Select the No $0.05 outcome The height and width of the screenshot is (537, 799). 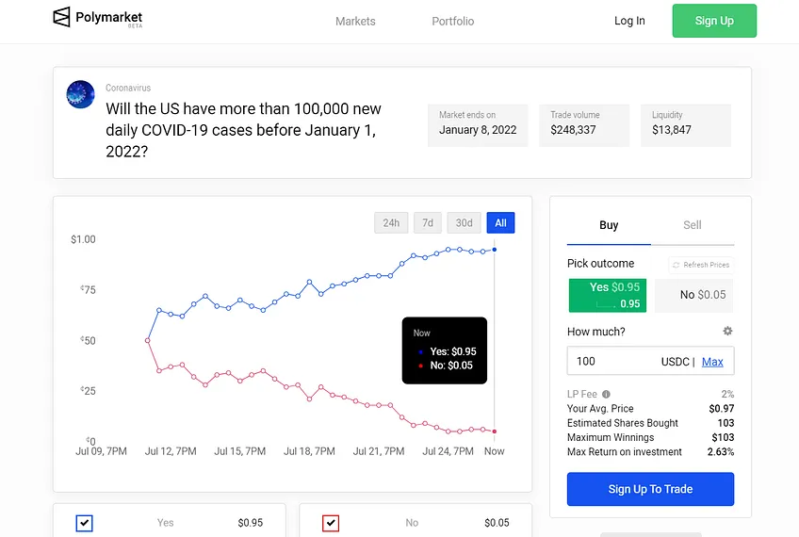click(694, 296)
